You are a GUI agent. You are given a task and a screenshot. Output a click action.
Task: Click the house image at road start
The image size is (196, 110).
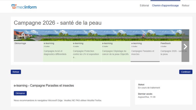tap(20, 34)
